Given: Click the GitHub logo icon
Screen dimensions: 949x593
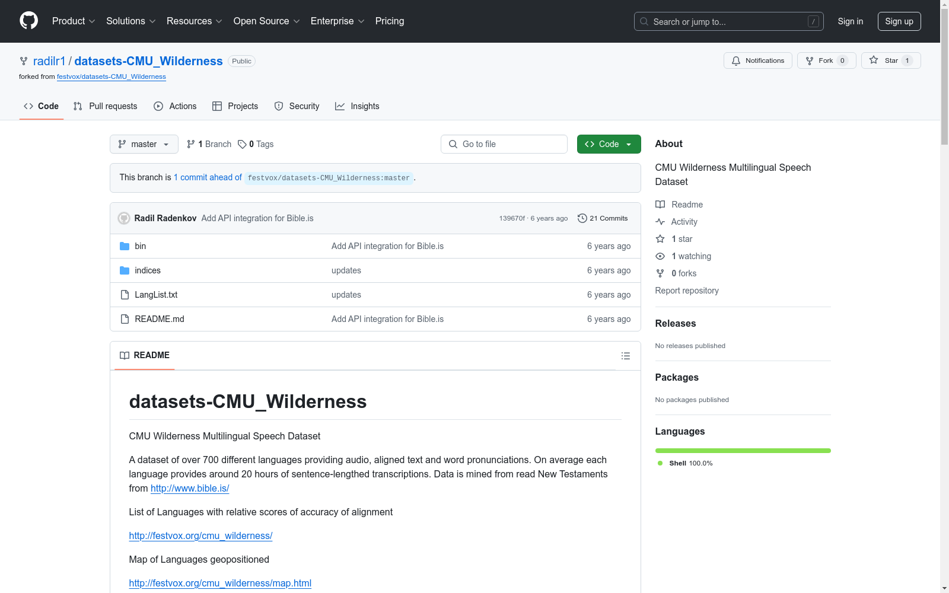Looking at the screenshot, I should coord(28,21).
